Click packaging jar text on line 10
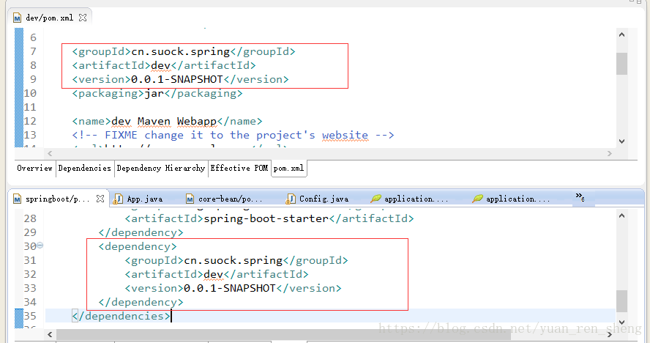Viewport: 650px width, 343px height. (x=154, y=93)
